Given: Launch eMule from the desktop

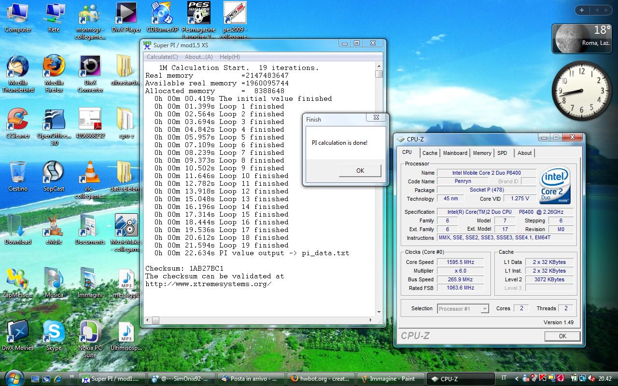Looking at the screenshot, I should 54,229.
